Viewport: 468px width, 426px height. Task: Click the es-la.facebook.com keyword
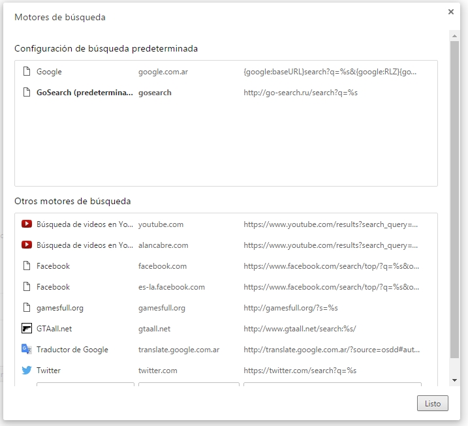point(172,287)
